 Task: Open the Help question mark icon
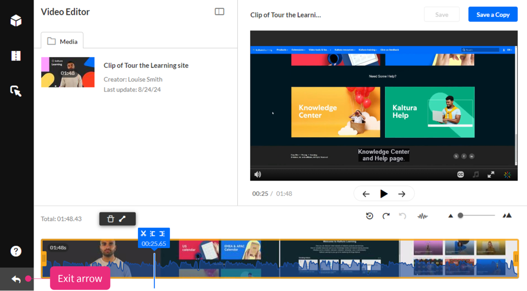pyautogui.click(x=16, y=251)
